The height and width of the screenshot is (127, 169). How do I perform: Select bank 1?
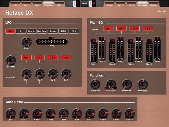click(x=76, y=4)
